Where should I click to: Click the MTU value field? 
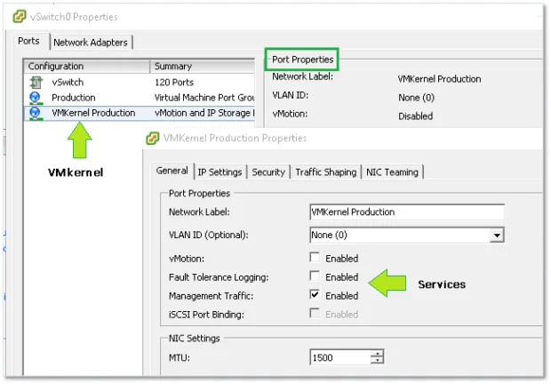point(340,357)
